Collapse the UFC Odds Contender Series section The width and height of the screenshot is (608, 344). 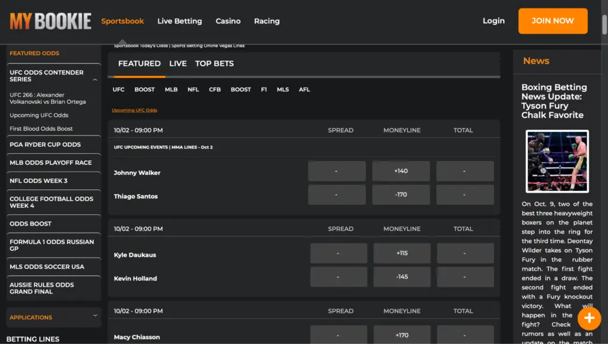click(95, 79)
